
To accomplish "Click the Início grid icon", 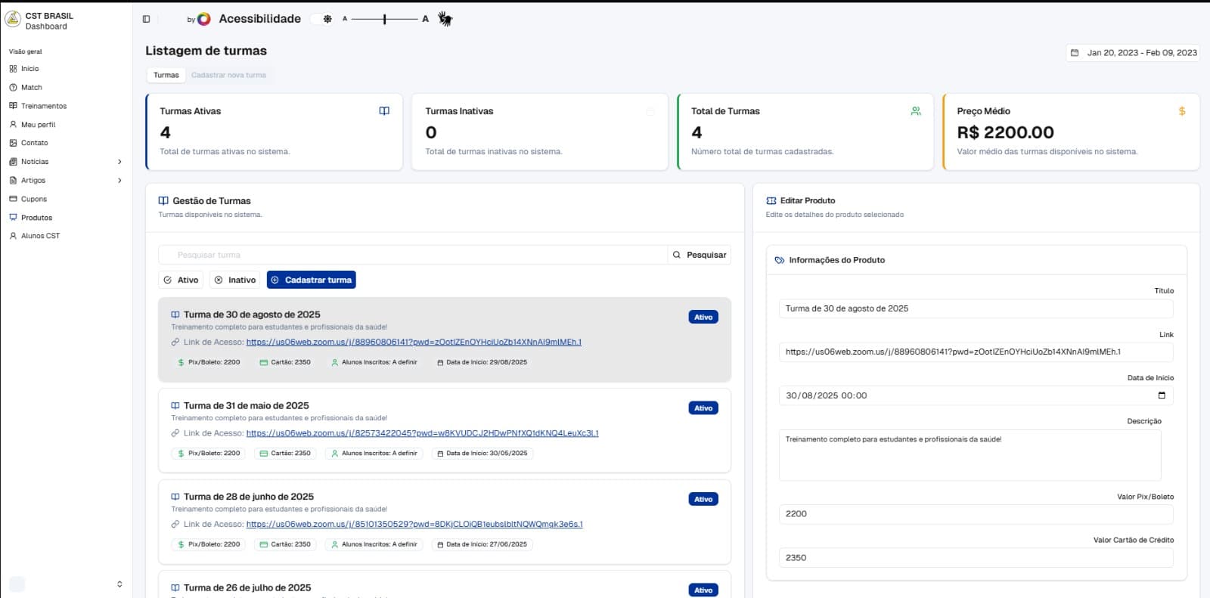I will click(x=13, y=69).
